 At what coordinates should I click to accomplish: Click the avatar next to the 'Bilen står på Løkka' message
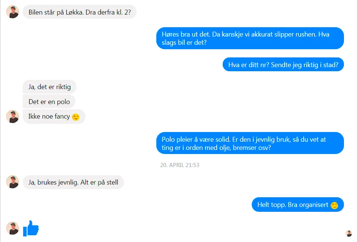[x=13, y=12]
